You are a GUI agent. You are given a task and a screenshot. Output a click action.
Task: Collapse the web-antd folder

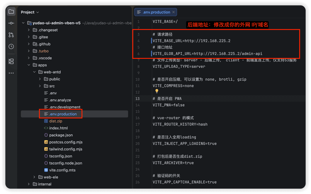pos(34,72)
